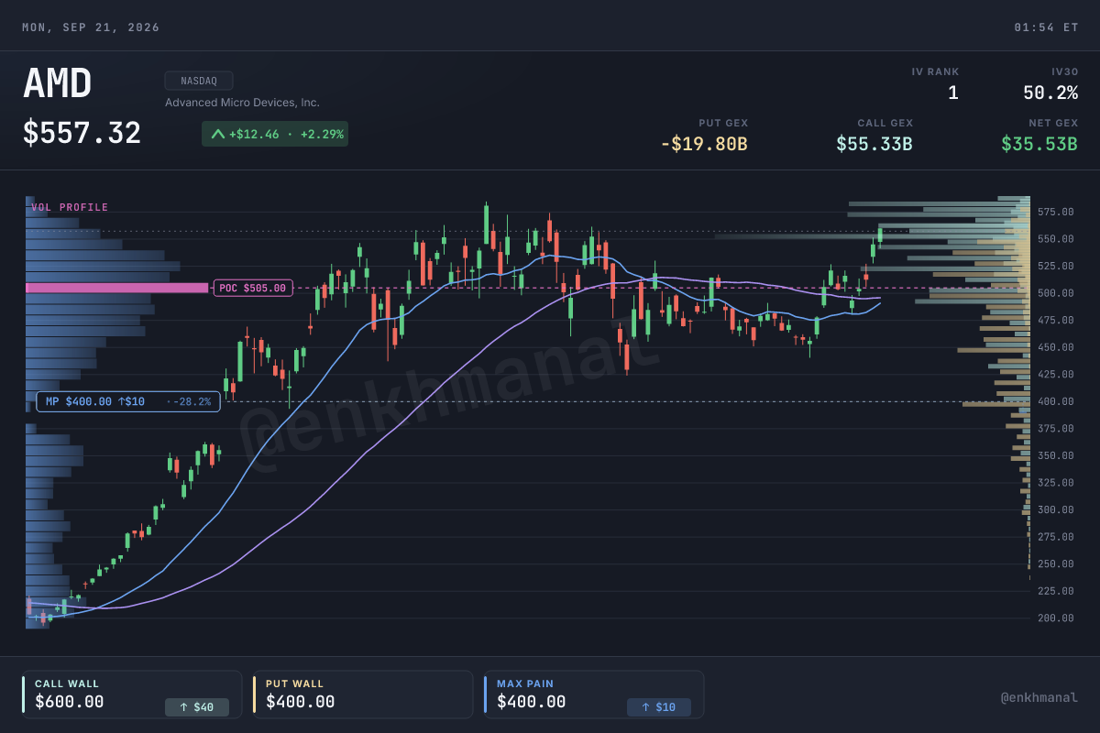Screen dimensions: 1100x733
Task: Click the pink point-of-control volume bar
Action: click(117, 288)
